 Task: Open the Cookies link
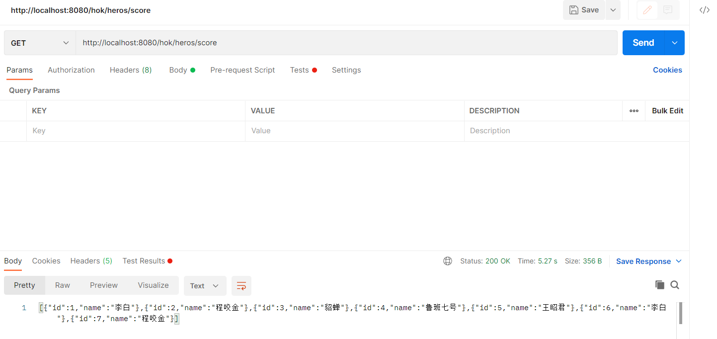click(667, 70)
